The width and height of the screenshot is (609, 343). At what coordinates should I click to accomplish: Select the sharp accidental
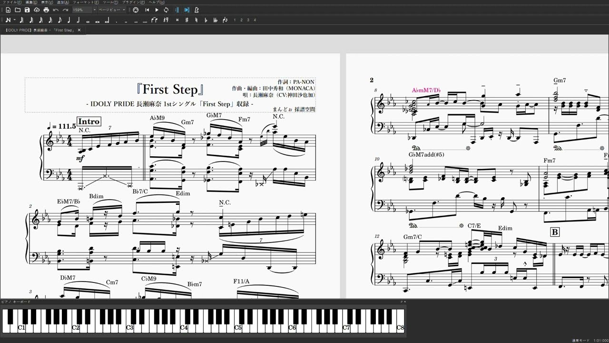pyautogui.click(x=187, y=20)
